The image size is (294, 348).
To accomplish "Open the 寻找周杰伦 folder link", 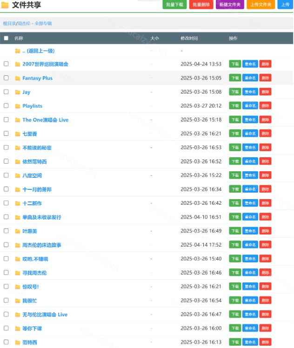I will coord(34,273).
